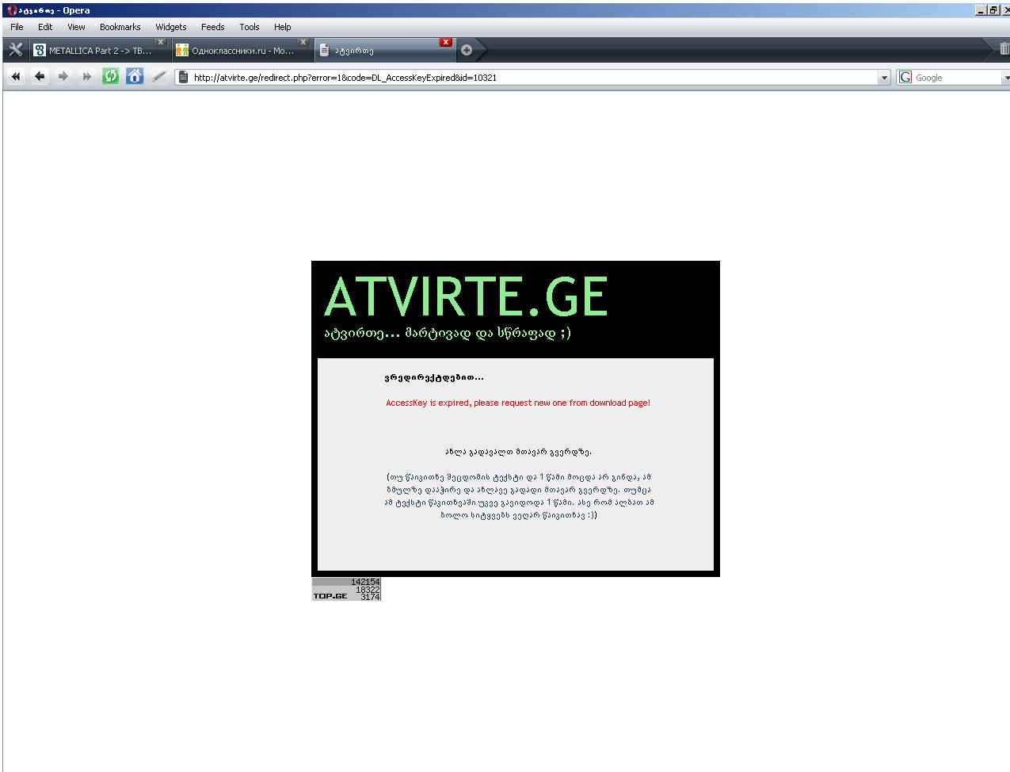Expand the Google search engine dropdown
This screenshot has height=772, width=1010.
(1006, 78)
